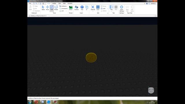Viewport: 185px width, 104px height.
Task: Click the Join button
Action: [x=62, y=11]
